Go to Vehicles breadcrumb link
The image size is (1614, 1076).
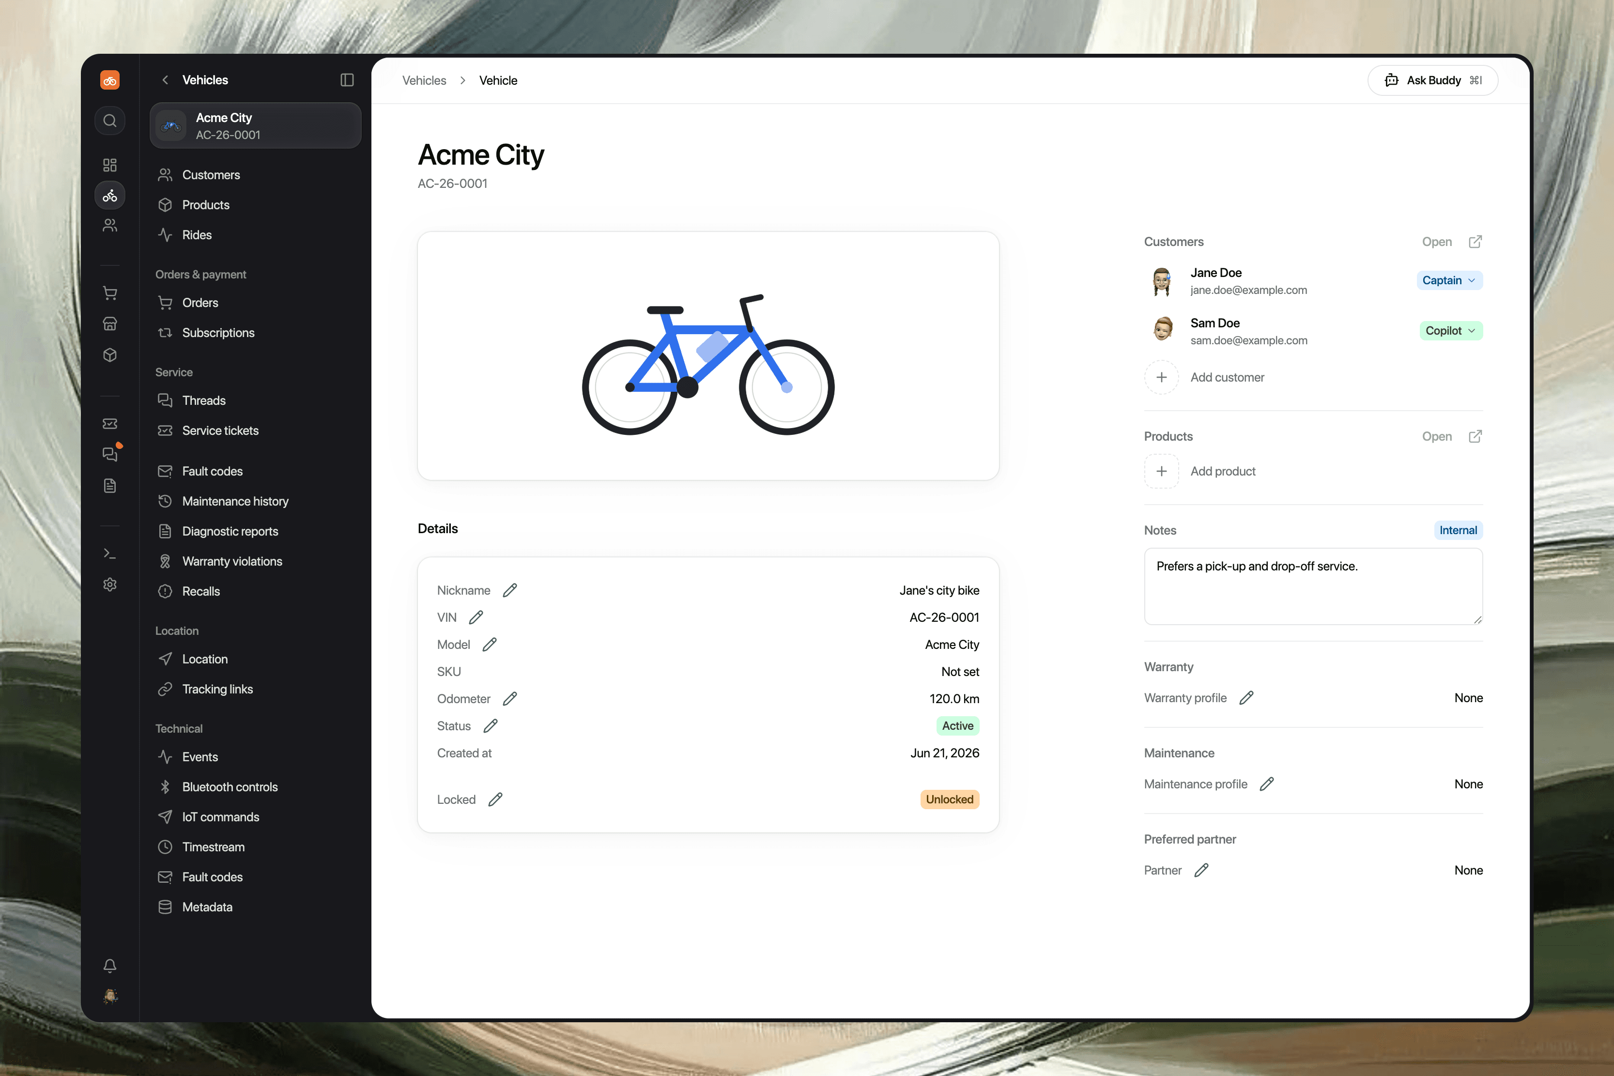(424, 80)
